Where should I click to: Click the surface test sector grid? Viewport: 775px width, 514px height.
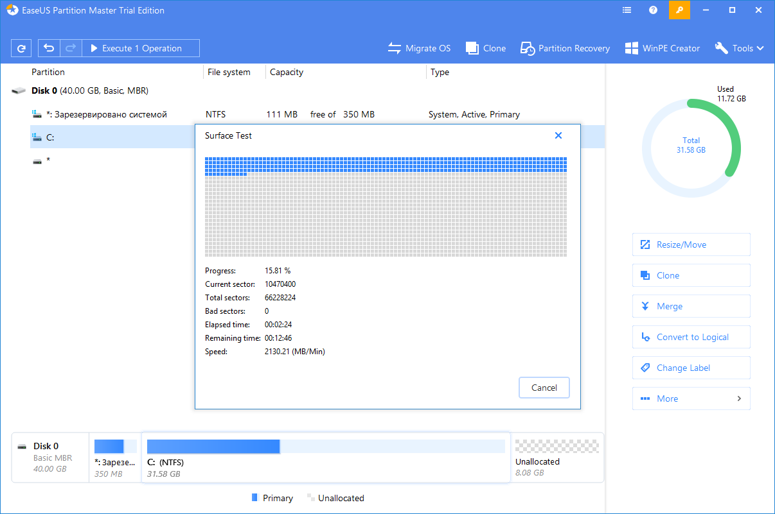pos(386,207)
